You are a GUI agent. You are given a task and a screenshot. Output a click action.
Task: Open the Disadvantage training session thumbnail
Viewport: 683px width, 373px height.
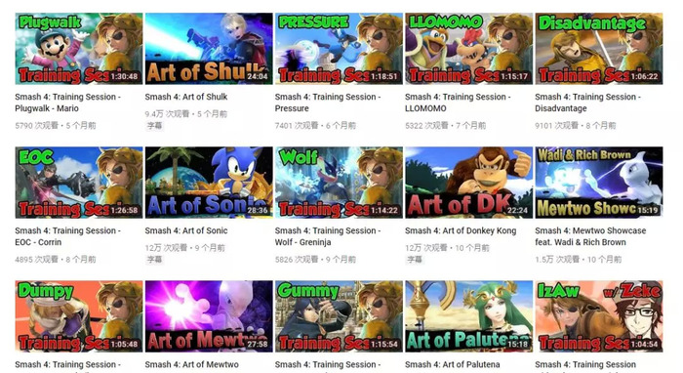599,49
